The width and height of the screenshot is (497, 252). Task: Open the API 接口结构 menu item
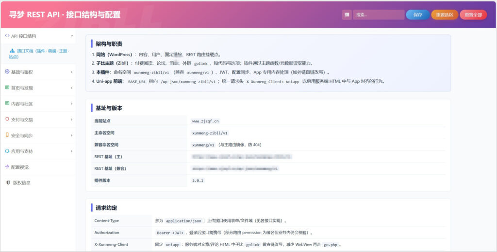pos(38,36)
